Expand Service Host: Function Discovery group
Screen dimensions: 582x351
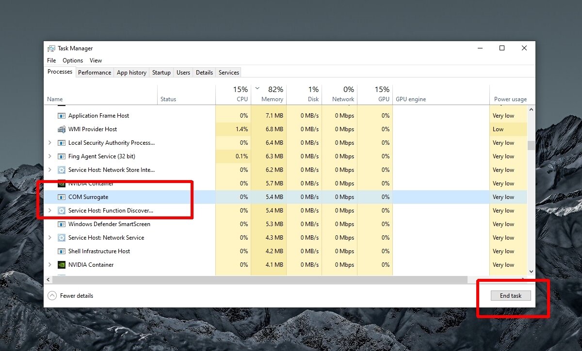click(x=49, y=211)
